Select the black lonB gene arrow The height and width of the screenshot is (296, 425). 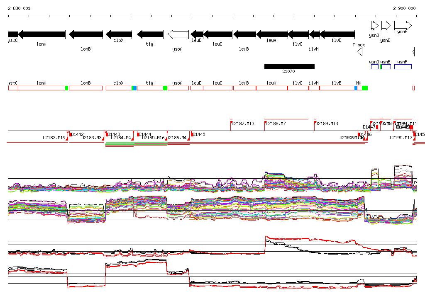pyautogui.click(x=86, y=34)
